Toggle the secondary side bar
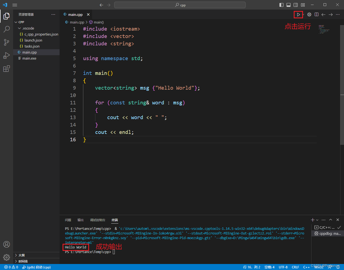Viewport: 344px width, 270px height. point(296,5)
